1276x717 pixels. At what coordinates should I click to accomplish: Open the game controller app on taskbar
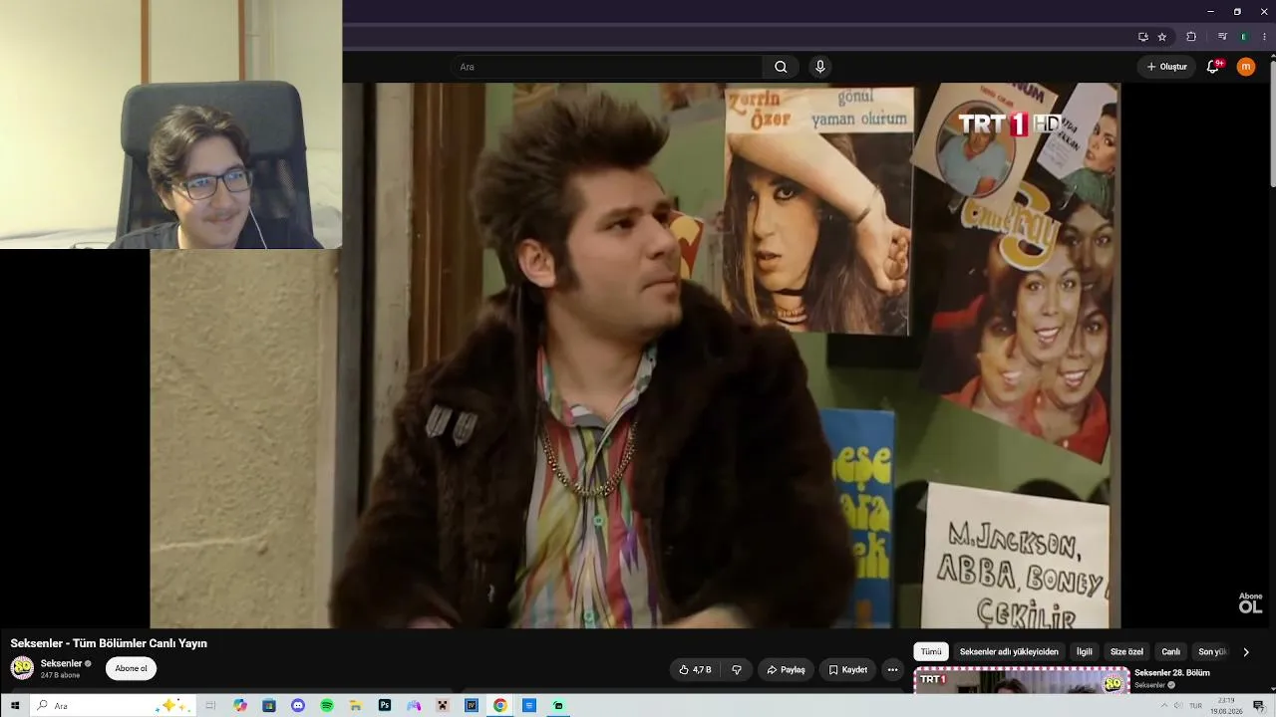coord(414,706)
